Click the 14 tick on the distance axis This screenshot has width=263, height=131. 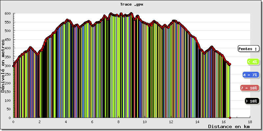198,122
